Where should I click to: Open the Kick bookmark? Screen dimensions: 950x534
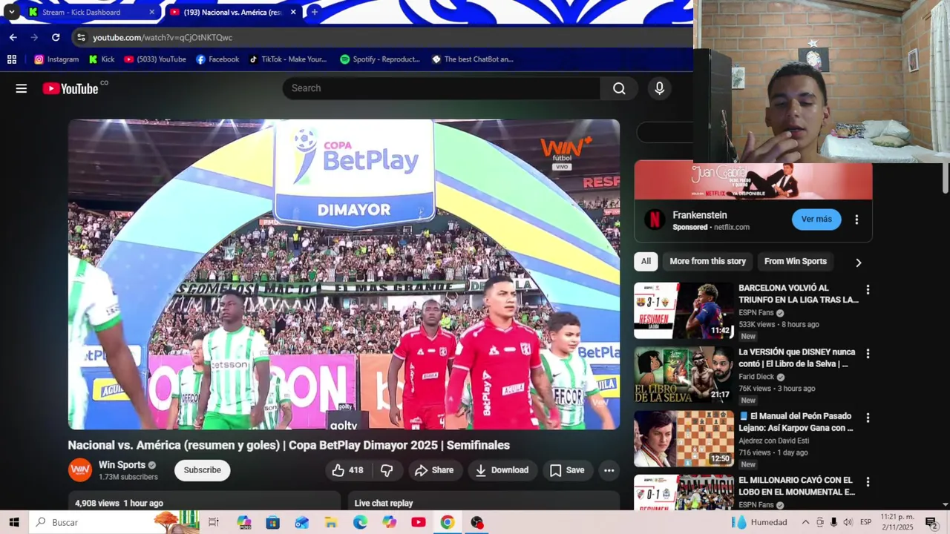102,59
